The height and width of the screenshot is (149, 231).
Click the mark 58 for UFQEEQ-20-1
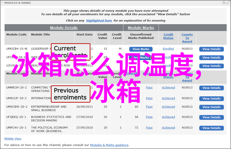pyautogui.click(x=136, y=117)
